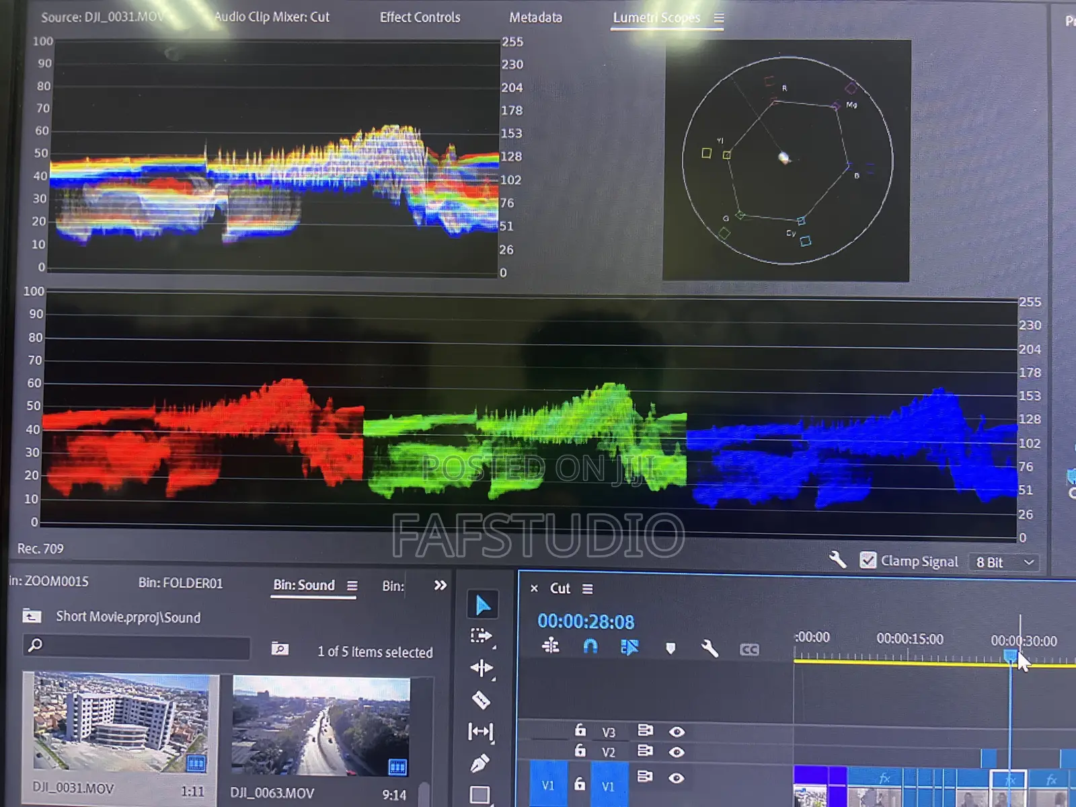This screenshot has height=807, width=1076.
Task: Select the Ripple Edit tool
Action: (x=482, y=668)
